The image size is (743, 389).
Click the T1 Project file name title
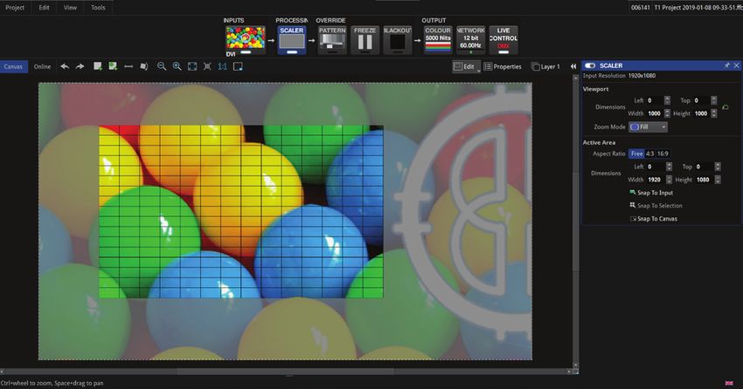698,8
